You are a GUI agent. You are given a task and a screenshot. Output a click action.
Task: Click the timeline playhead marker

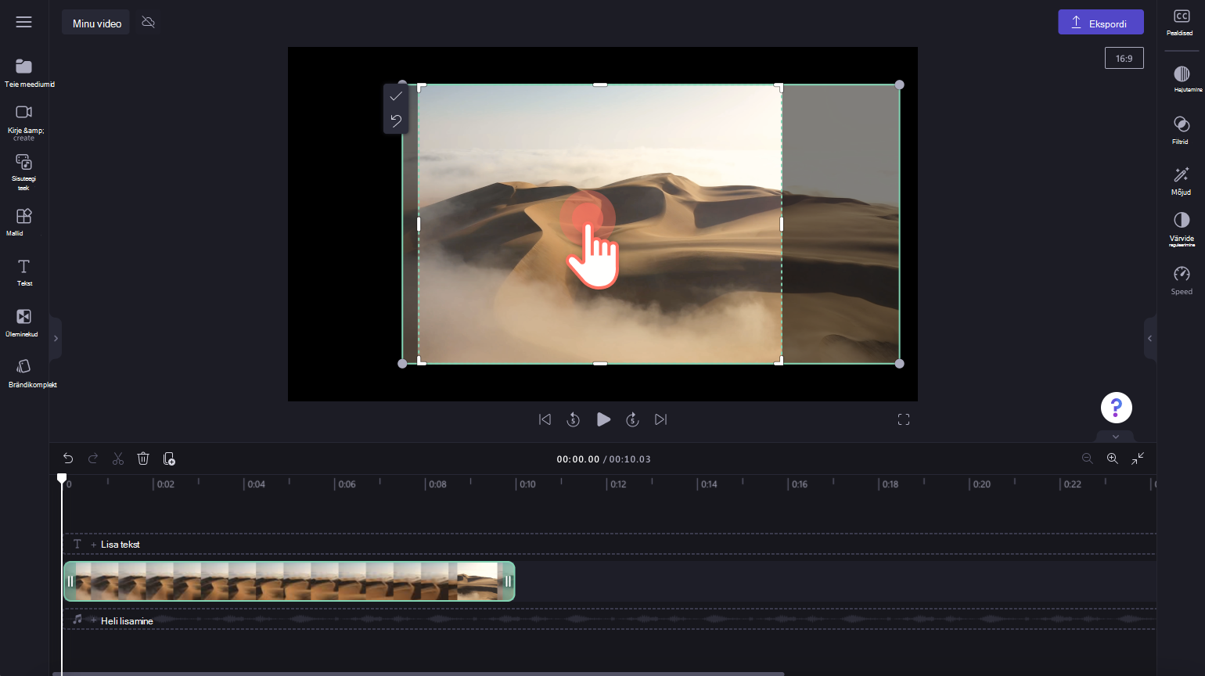coord(62,478)
